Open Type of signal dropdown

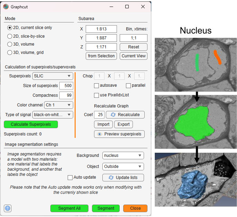pyautogui.click(x=53, y=115)
